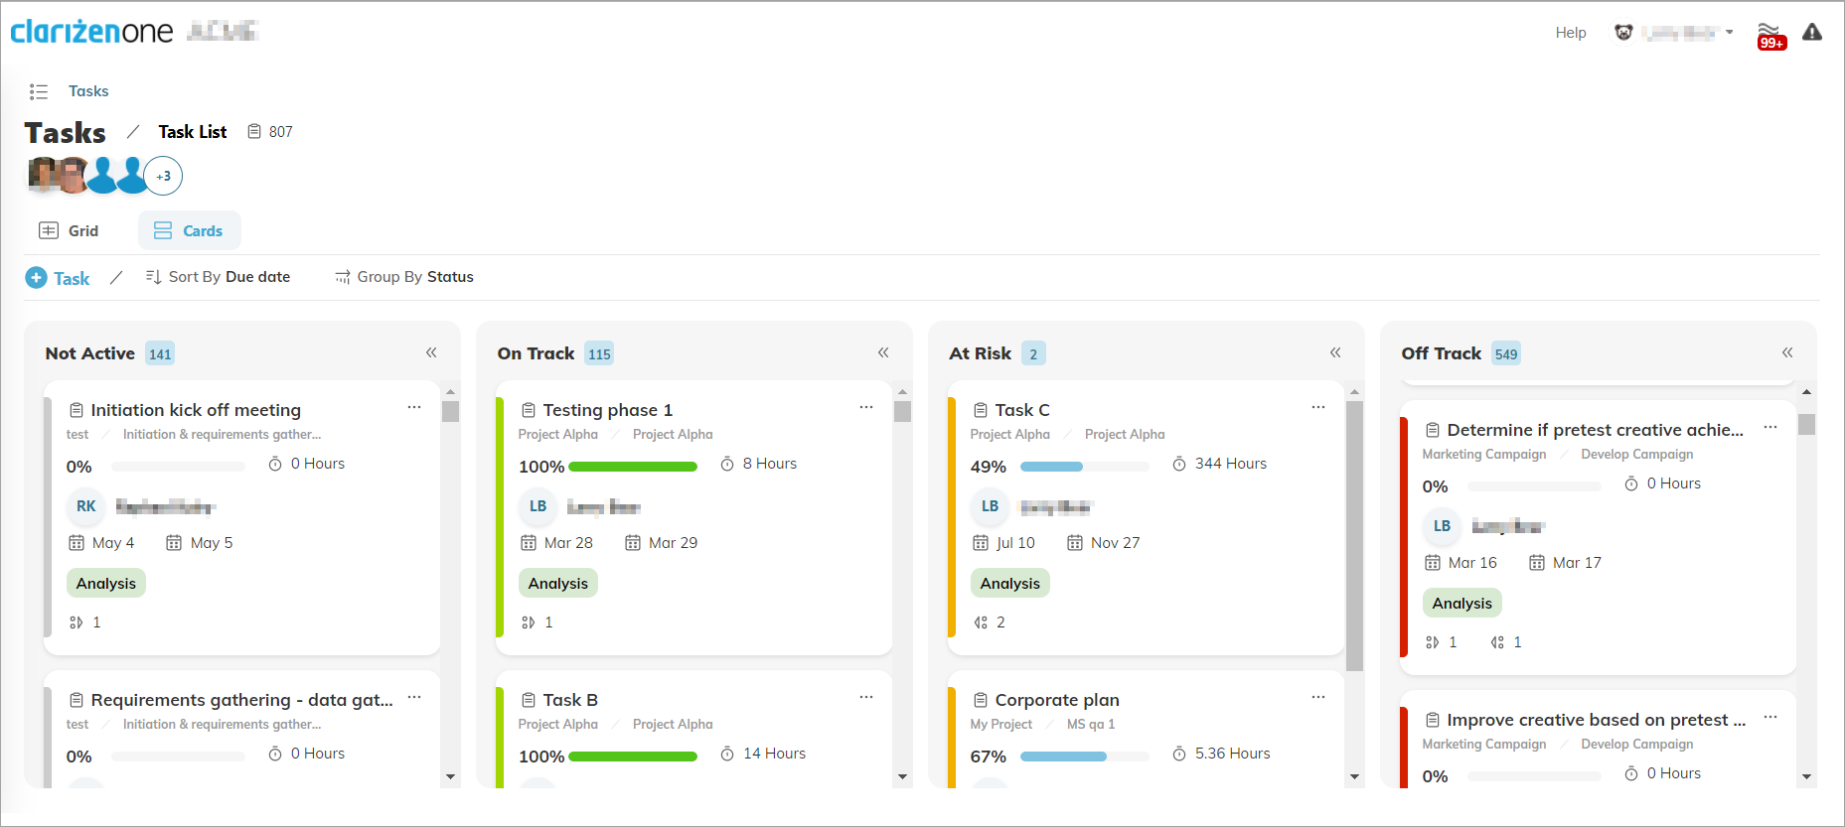Open the user avatar icon in header
This screenshot has height=827, width=1845.
pos(1623,33)
